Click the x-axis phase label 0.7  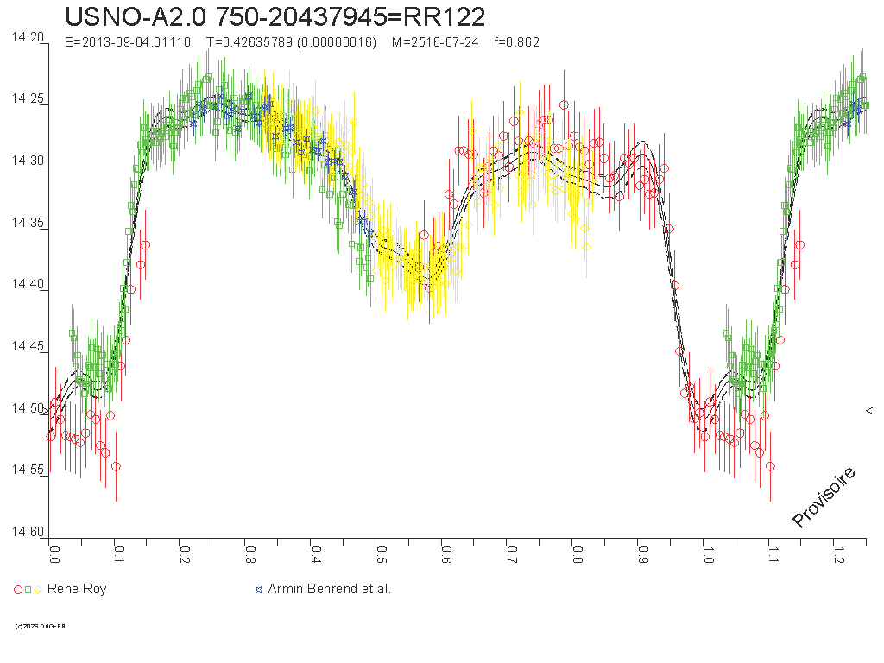point(512,555)
